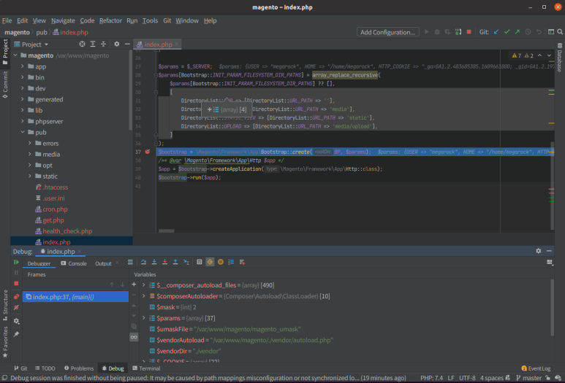This screenshot has width=565, height=383.
Task: Click Collapse All in Project panel
Action: [x=103, y=44]
